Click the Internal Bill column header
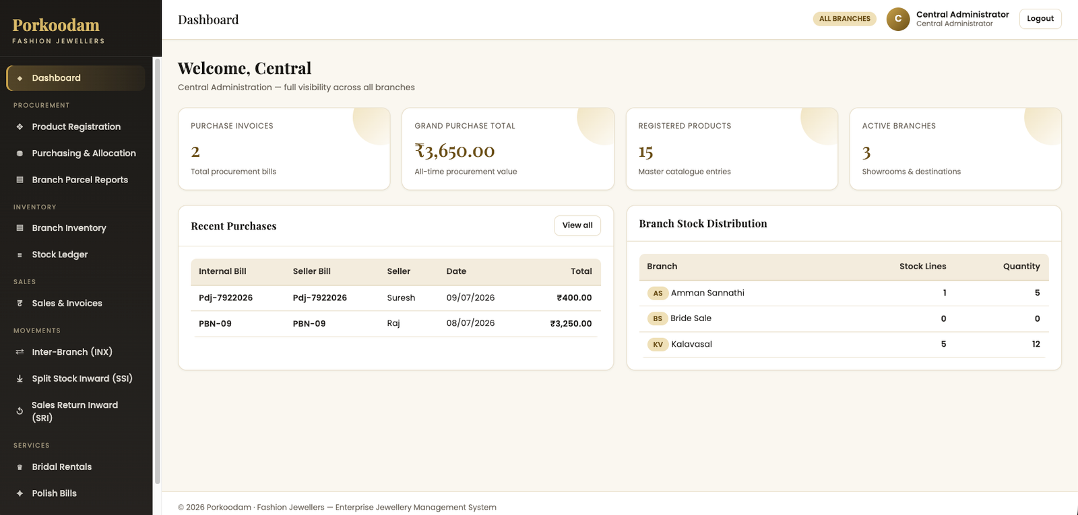 222,271
